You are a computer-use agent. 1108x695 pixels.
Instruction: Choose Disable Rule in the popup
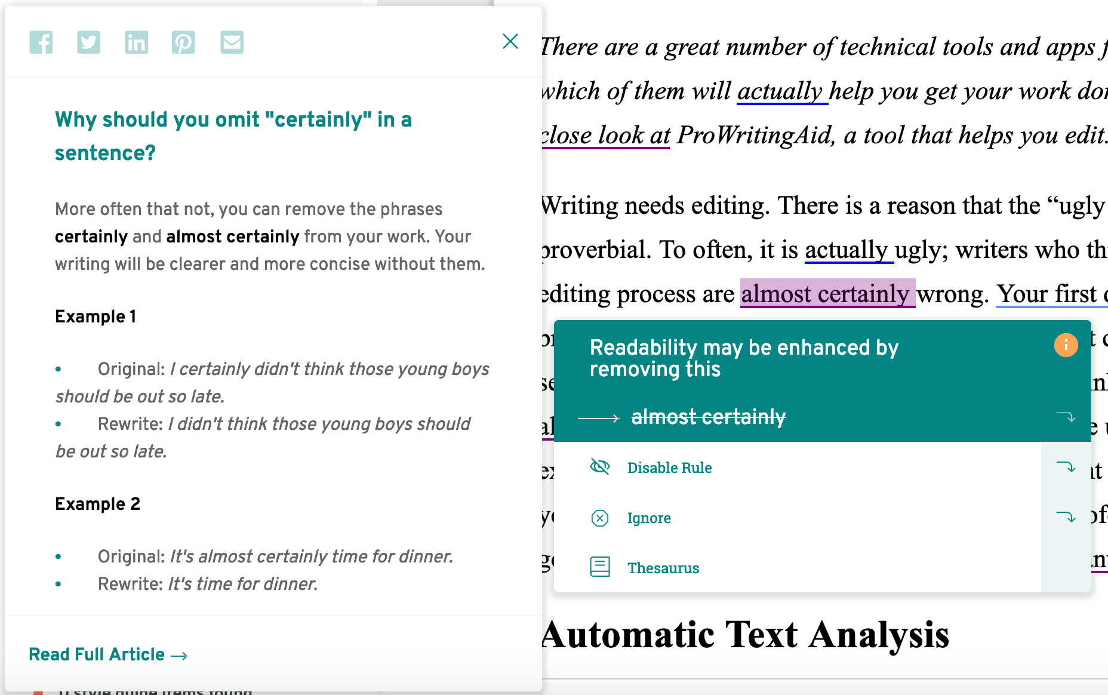point(669,468)
